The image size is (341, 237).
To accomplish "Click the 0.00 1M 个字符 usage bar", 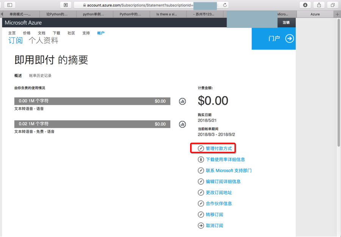I will click(92, 101).
